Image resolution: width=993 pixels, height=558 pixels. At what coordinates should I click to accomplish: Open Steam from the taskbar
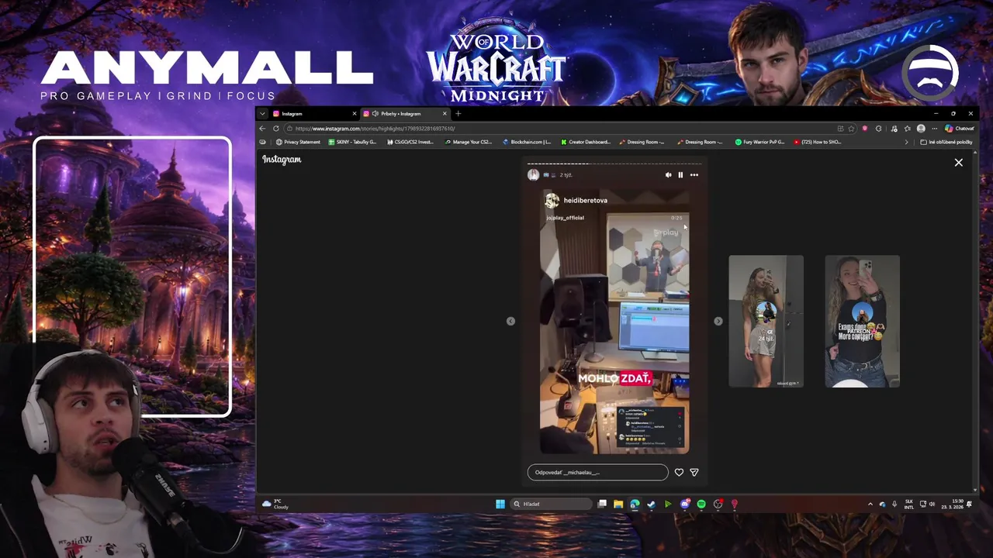[x=651, y=504]
